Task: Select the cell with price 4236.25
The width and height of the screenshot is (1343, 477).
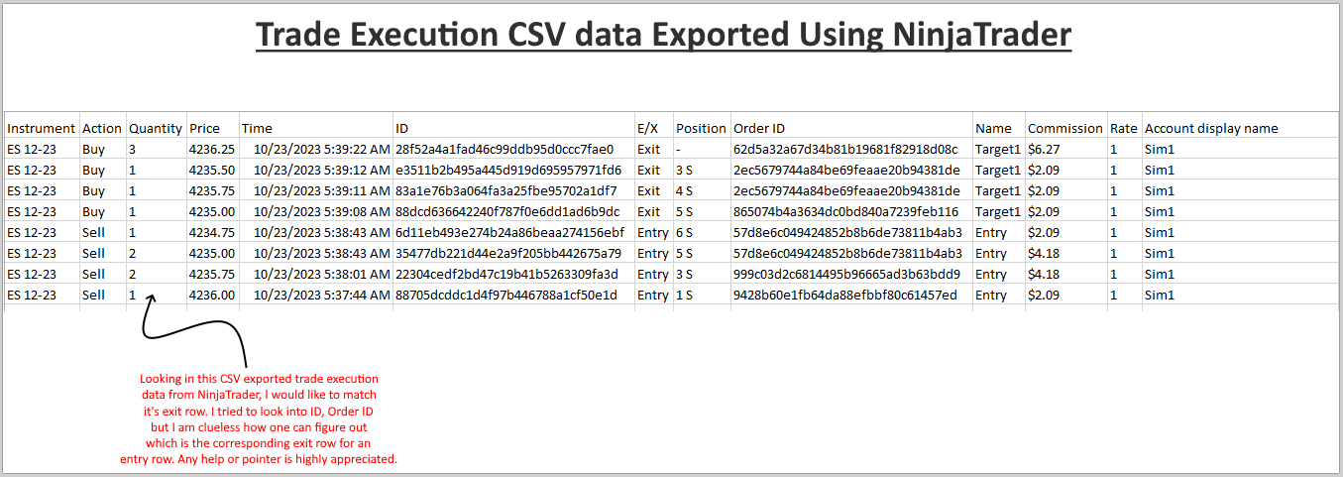Action: (211, 149)
